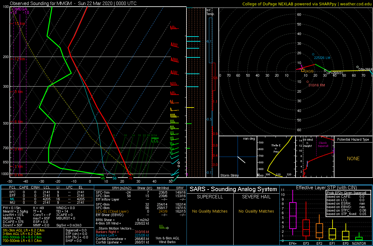Image resolution: width=373 pixels, height=246 pixels.
Task: Click the 850-500mb LR value
Action: coord(22,237)
